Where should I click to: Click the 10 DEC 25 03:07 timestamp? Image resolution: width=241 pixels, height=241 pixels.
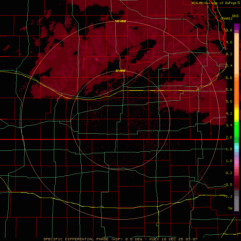(179, 239)
